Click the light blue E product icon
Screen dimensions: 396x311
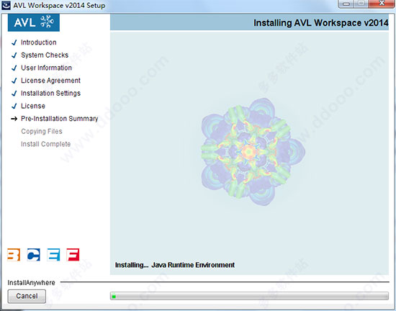tap(53, 254)
